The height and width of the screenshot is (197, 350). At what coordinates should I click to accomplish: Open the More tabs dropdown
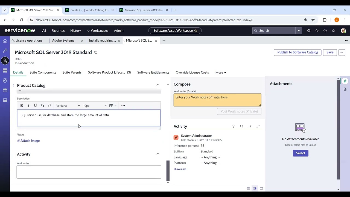pyautogui.click(x=221, y=73)
